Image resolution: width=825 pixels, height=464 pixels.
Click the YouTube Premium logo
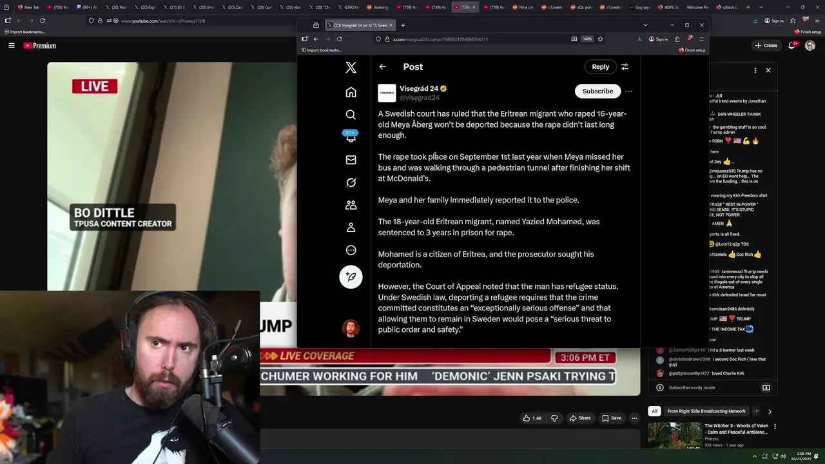[39, 46]
